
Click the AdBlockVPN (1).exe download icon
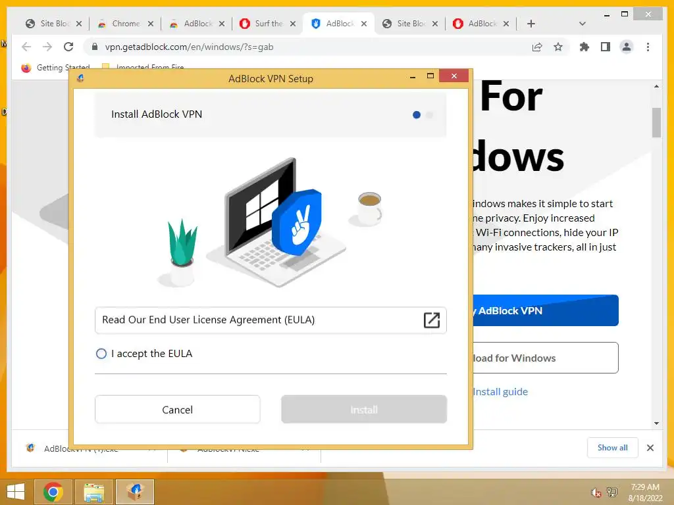coord(30,448)
